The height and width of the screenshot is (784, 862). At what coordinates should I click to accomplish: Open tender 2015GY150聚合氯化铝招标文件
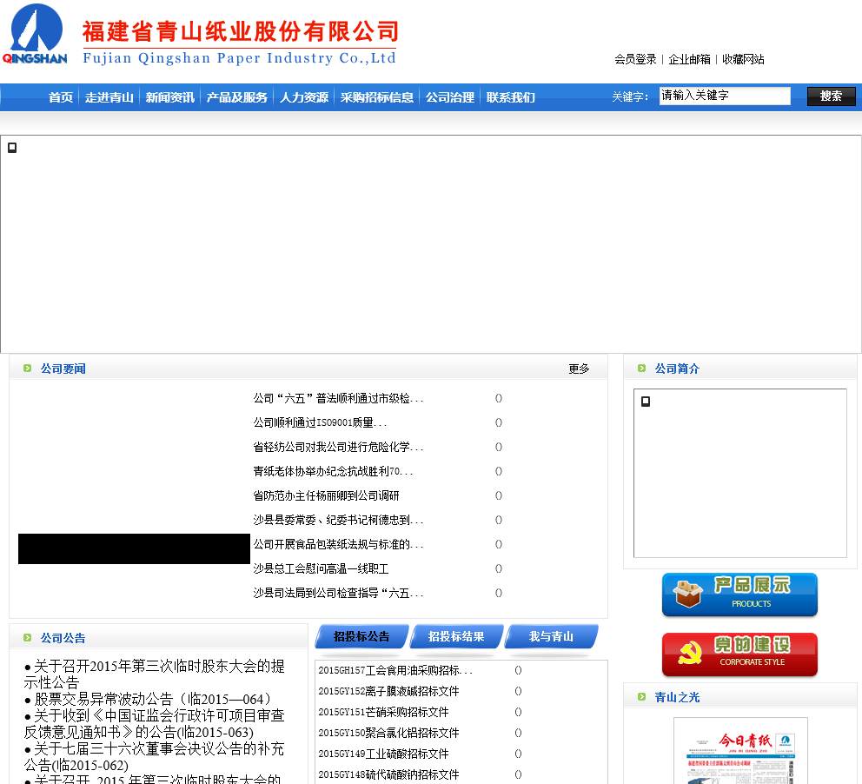pos(388,733)
